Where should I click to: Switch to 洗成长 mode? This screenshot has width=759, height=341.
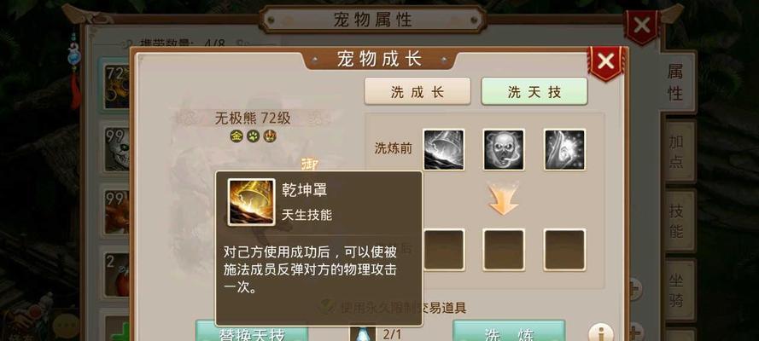(417, 91)
